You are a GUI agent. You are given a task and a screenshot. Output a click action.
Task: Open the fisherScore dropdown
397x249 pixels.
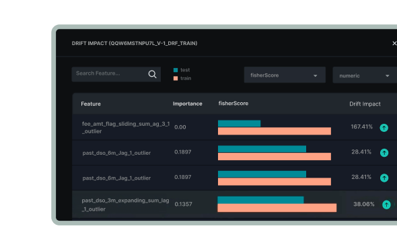pyautogui.click(x=285, y=75)
